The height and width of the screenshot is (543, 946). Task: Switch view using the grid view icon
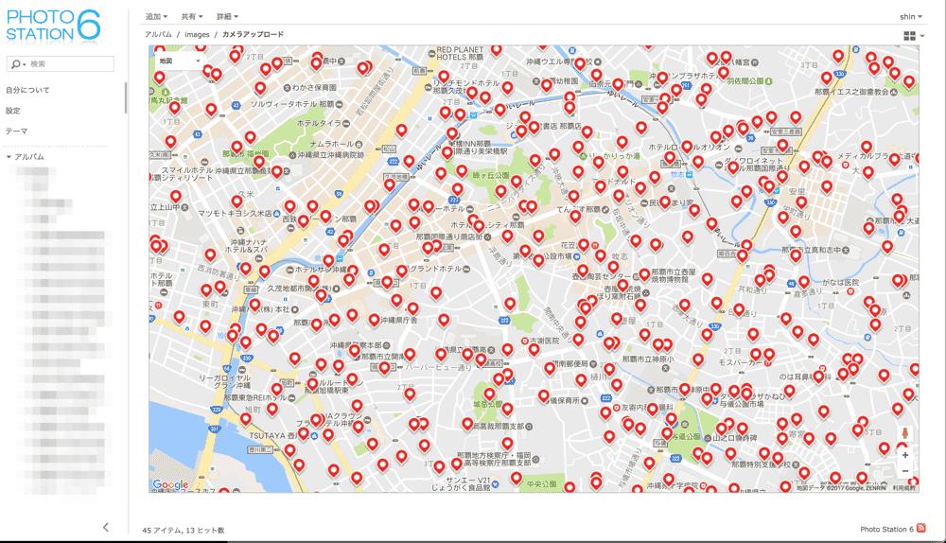[x=909, y=36]
